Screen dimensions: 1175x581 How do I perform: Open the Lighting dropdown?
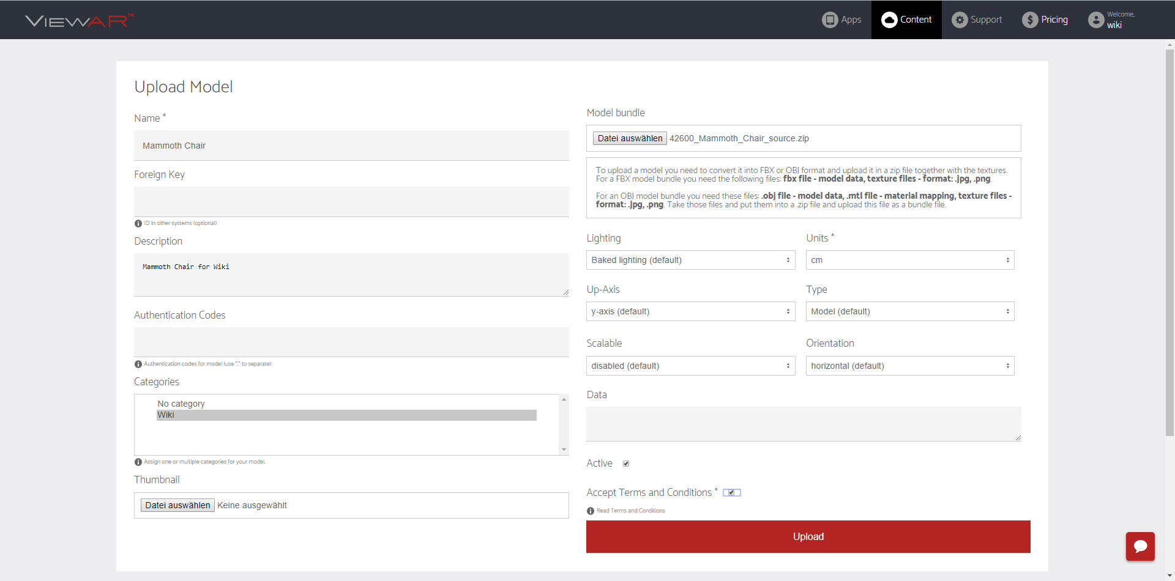(690, 260)
